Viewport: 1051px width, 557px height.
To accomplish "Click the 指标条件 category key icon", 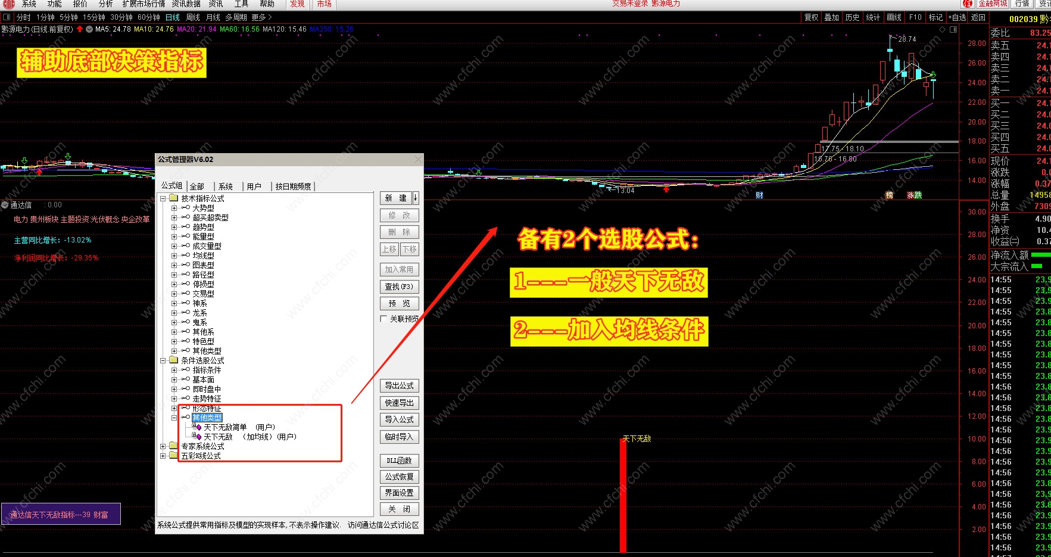I will pyautogui.click(x=186, y=370).
